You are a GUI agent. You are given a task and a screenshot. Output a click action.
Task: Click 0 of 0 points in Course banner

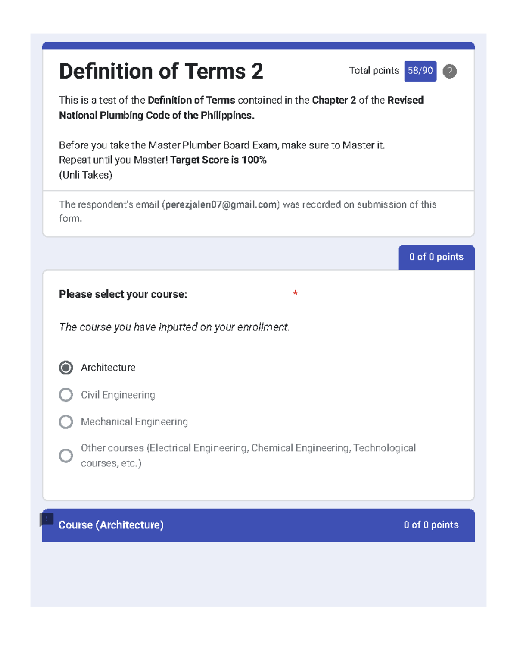click(x=431, y=525)
